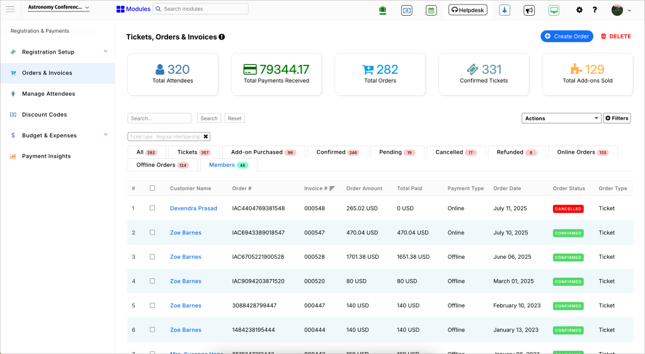Screen dimensions: 645x354
Task: Switch to the Members tab
Action: pyautogui.click(x=228, y=165)
